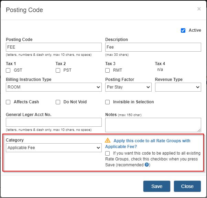Click the orange warning triangle icon
This screenshot has height=198, width=207.
tap(108, 140)
